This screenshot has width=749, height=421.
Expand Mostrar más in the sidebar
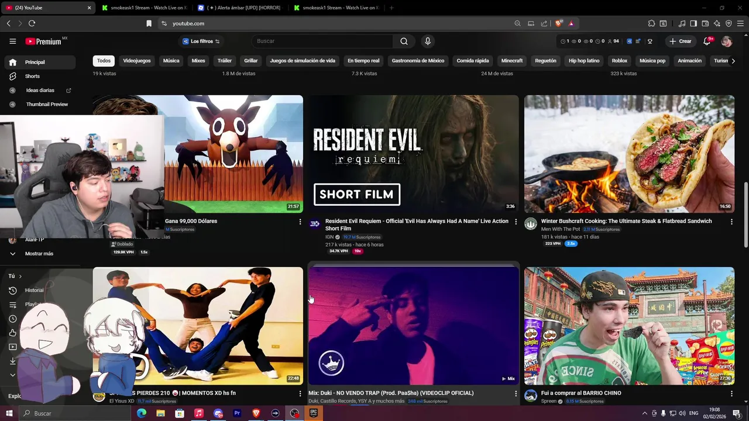(39, 254)
